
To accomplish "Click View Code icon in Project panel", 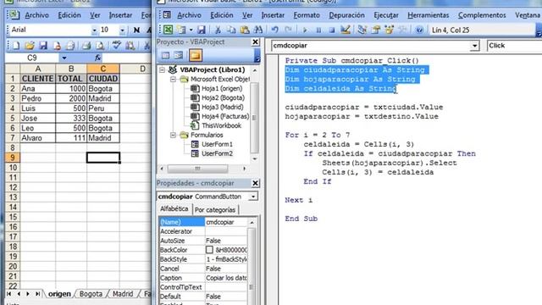I will point(166,55).
